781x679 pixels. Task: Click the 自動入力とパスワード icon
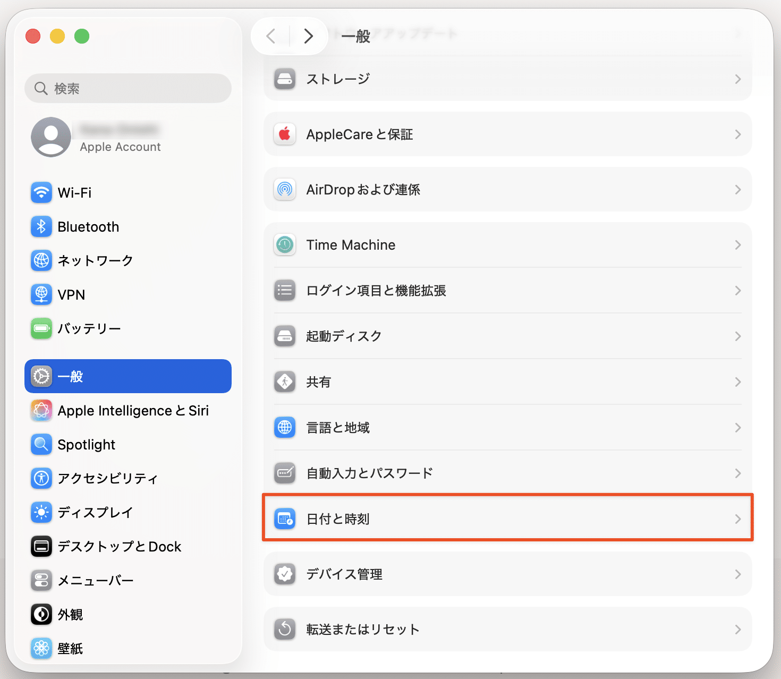click(x=285, y=473)
